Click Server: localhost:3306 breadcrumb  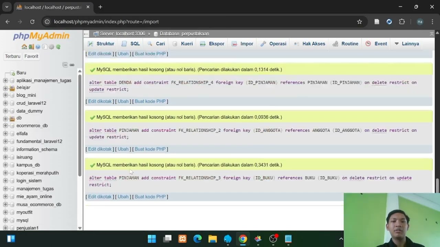[x=122, y=34]
